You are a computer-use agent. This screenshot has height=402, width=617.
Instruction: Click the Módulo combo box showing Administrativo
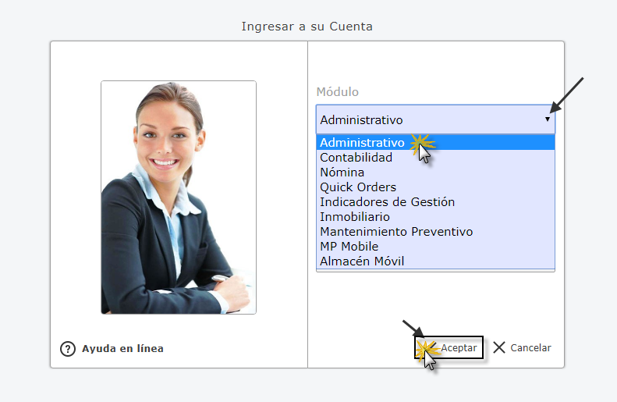pos(435,119)
